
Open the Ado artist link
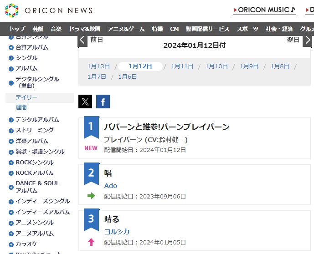click(x=111, y=186)
